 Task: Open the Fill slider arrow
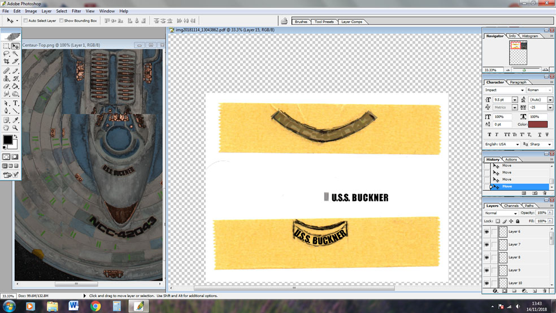[550, 221]
